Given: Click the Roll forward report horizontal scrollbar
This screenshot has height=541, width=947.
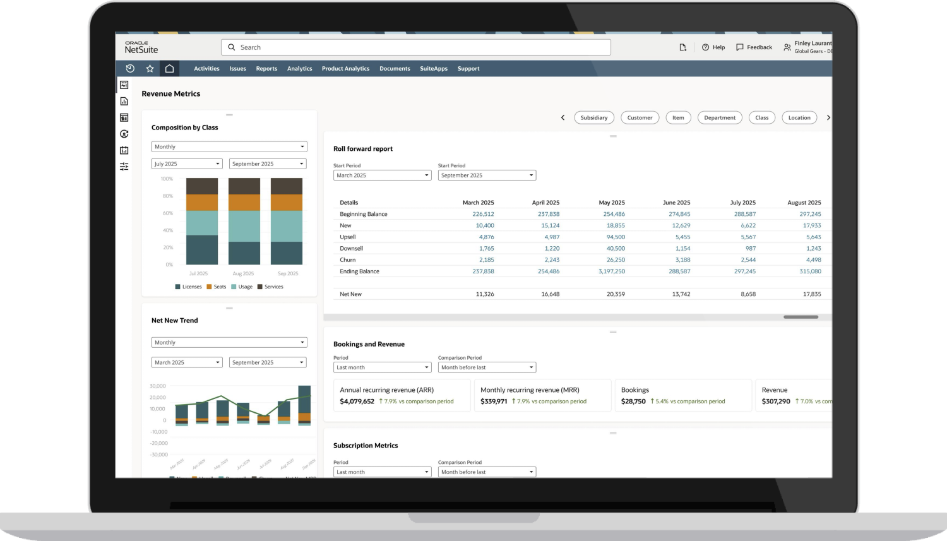Looking at the screenshot, I should coord(801,317).
